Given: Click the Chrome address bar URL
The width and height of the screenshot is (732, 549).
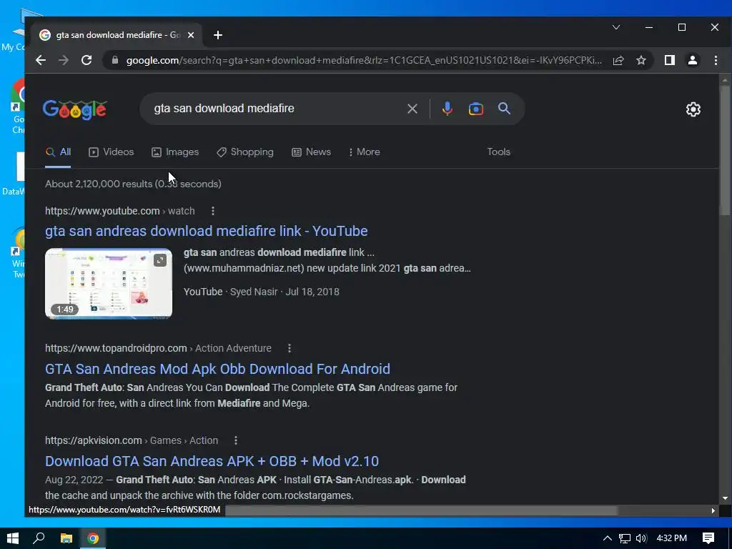Looking at the screenshot, I should (x=364, y=60).
